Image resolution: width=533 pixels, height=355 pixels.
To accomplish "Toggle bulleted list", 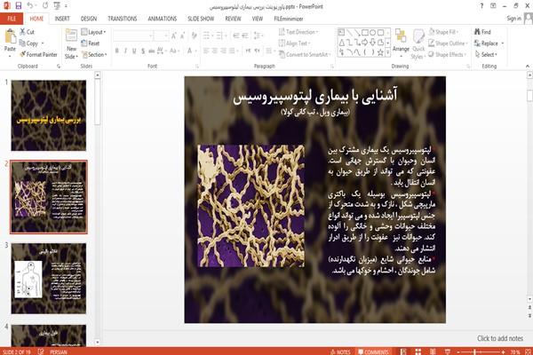I will [207, 35].
